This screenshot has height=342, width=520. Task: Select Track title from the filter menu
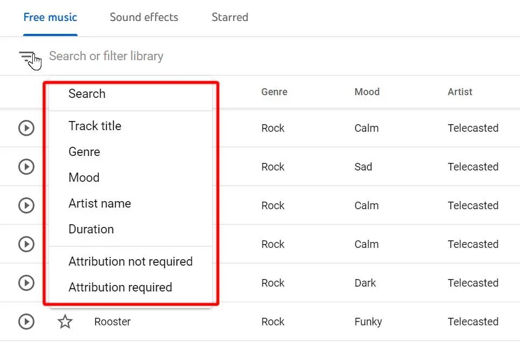(x=95, y=126)
